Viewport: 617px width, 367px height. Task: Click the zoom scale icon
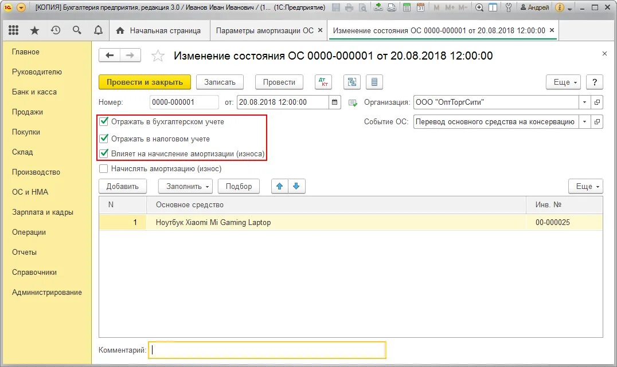[x=479, y=7]
